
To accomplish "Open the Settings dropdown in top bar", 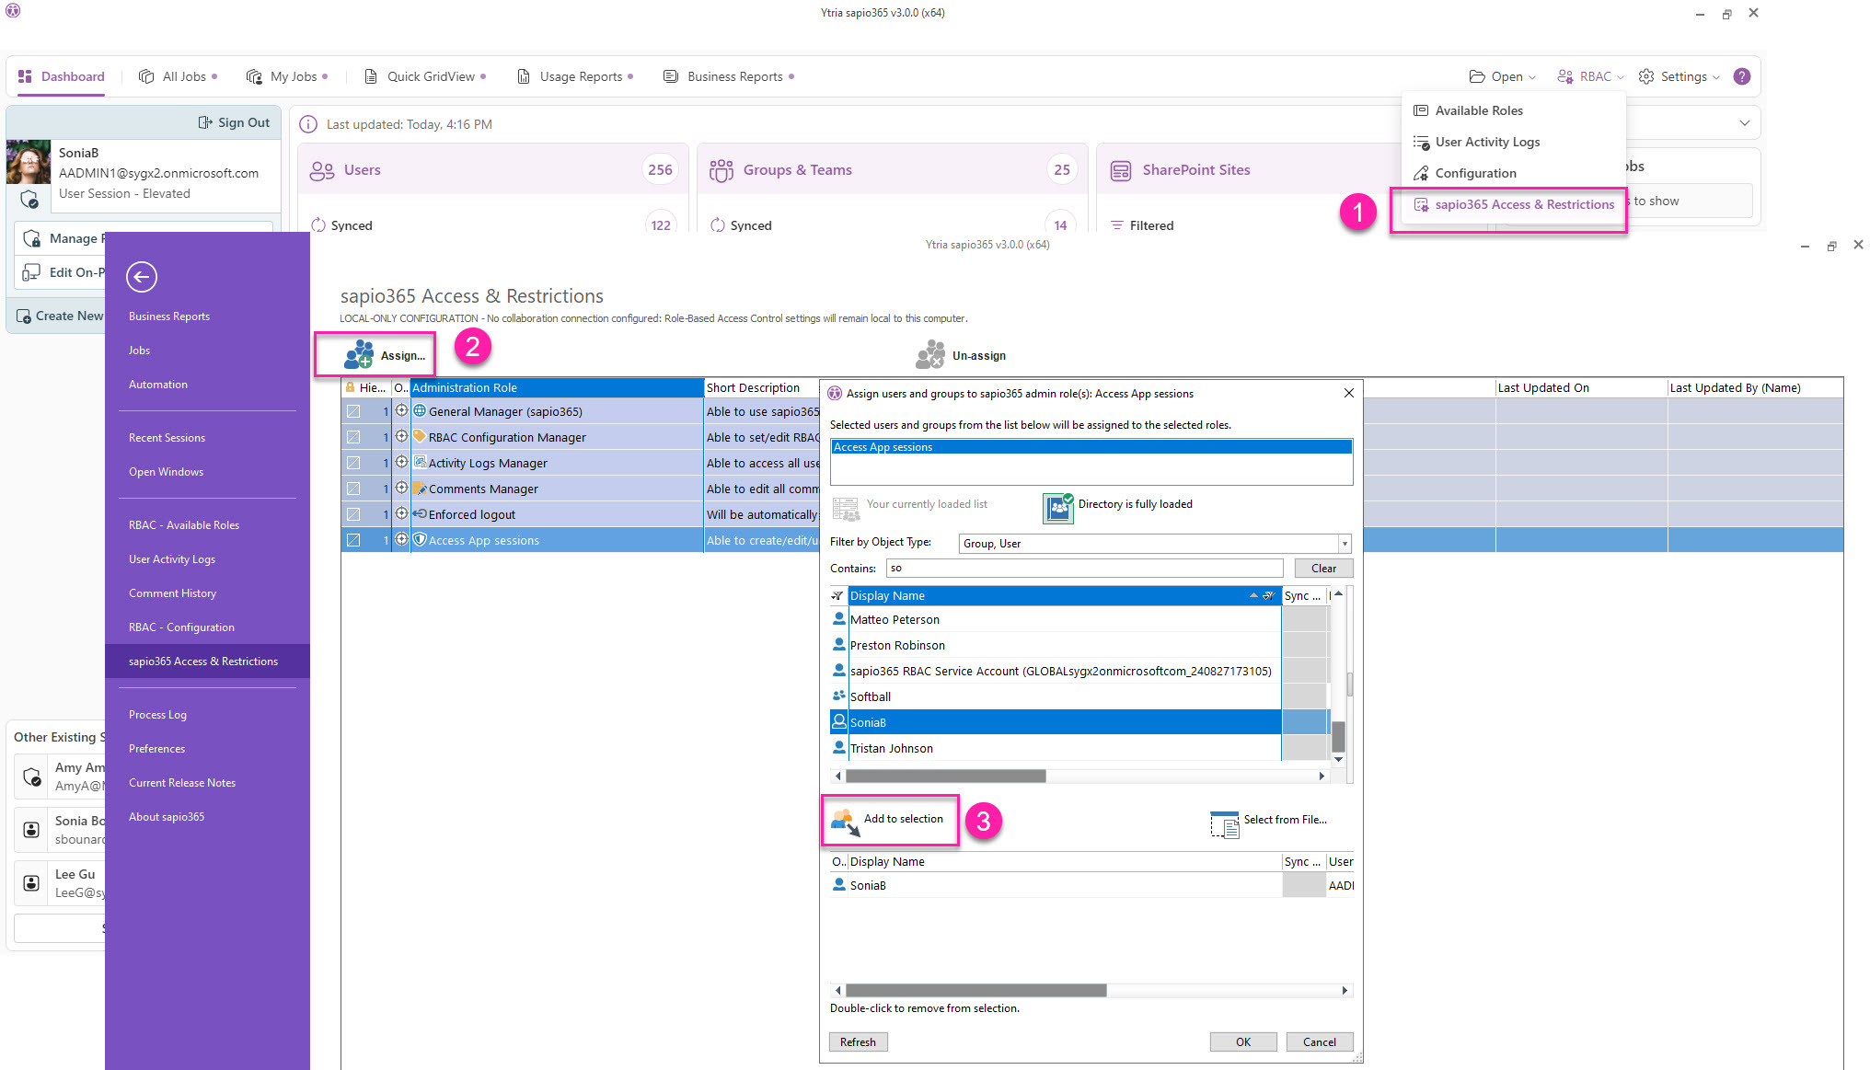I will point(1680,76).
